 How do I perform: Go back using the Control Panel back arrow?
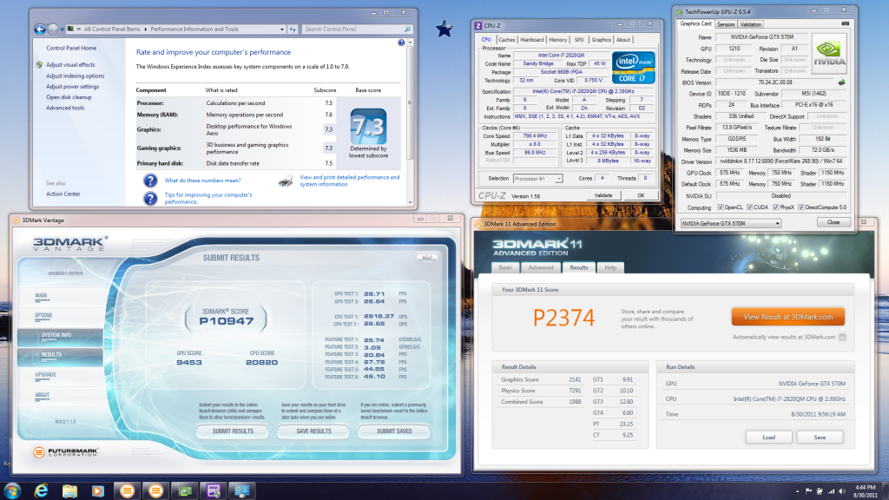coord(40,30)
